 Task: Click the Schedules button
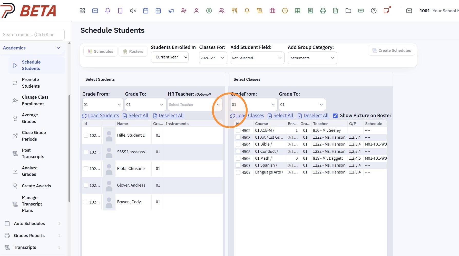tap(100, 51)
